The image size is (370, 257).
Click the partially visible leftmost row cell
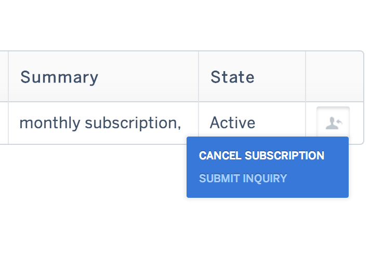click(4, 123)
